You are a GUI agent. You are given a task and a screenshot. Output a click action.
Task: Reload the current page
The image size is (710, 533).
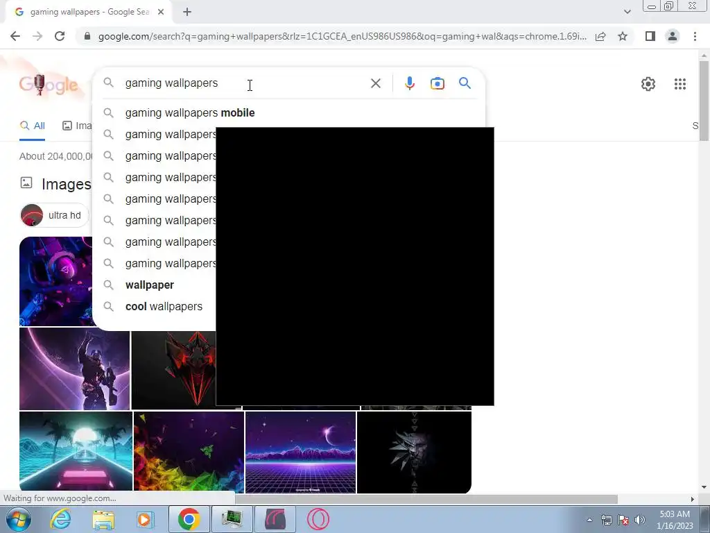pyautogui.click(x=60, y=36)
